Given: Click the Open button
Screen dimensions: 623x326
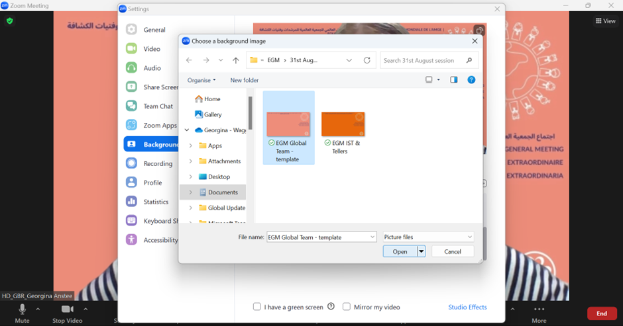Looking at the screenshot, I should [400, 251].
